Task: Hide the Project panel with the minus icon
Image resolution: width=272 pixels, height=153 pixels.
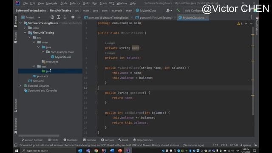Action: [x=79, y=17]
